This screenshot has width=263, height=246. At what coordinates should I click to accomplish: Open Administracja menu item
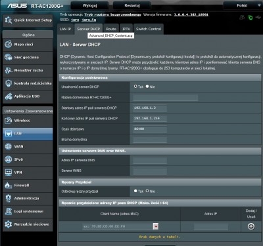28,198
